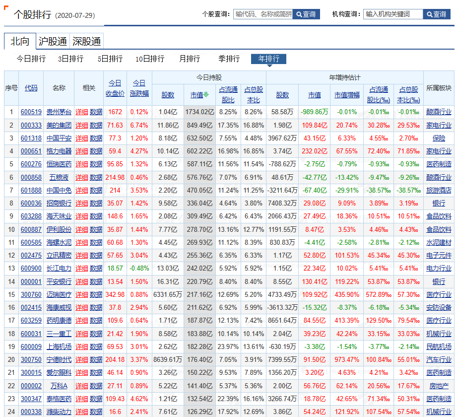Open 立讯精密 stock name link
Screen dimensions: 456x417
[x=59, y=256]
